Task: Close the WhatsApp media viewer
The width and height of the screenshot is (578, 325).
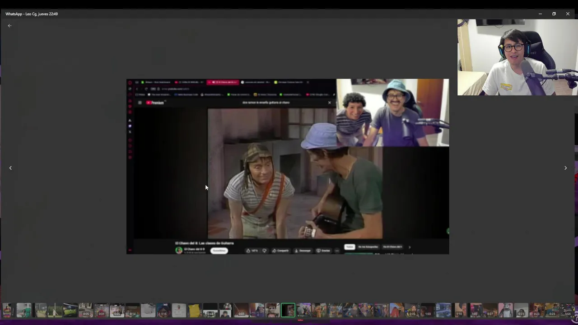Action: point(568,14)
